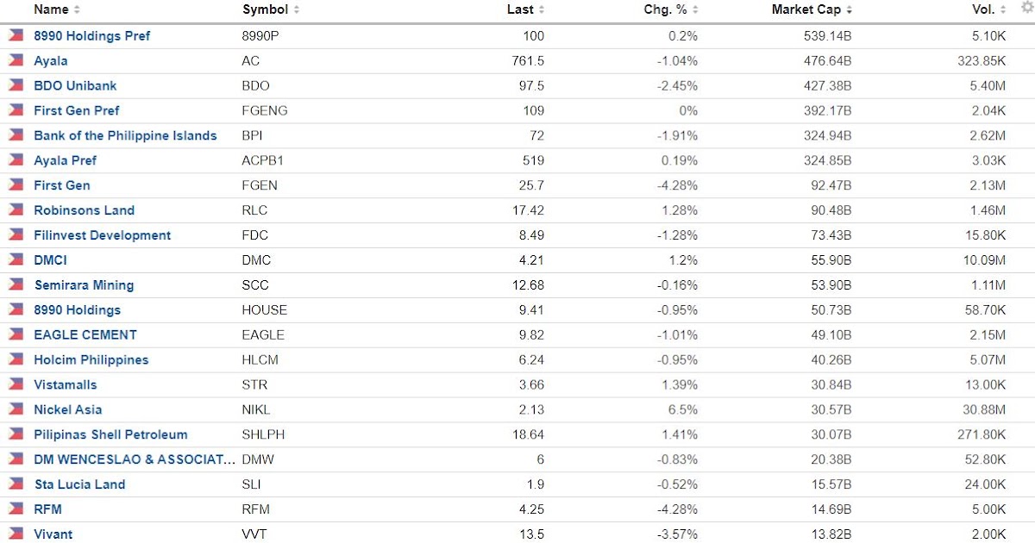This screenshot has height=543, width=1035.
Task: Click the Philippine flag icon beside Ayala
Action: (17, 60)
